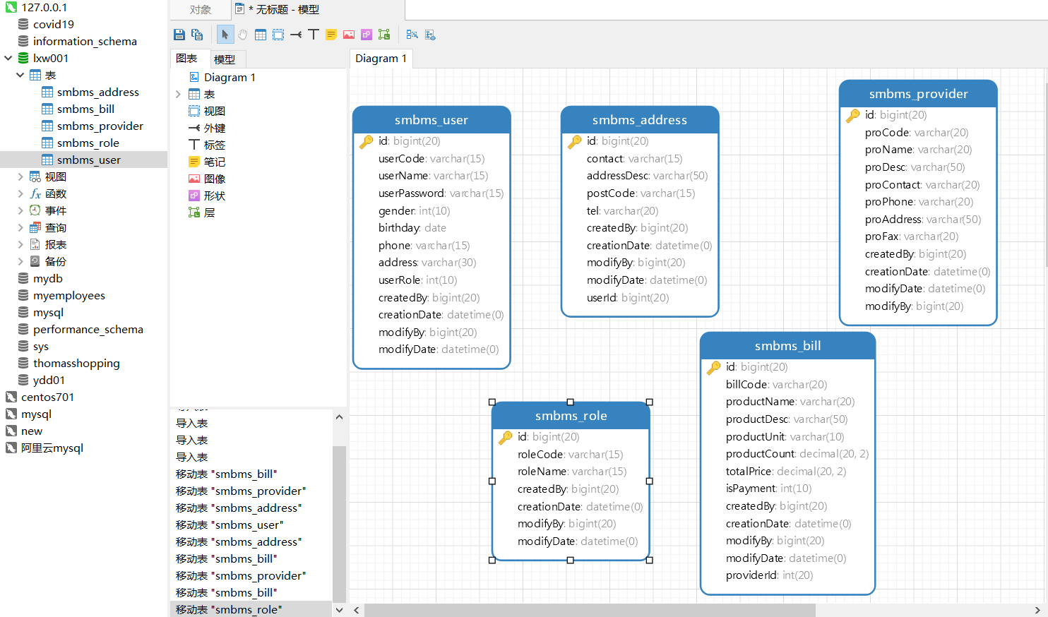This screenshot has height=617, width=1048.
Task: Click the covid19 database icon
Action: tap(23, 24)
